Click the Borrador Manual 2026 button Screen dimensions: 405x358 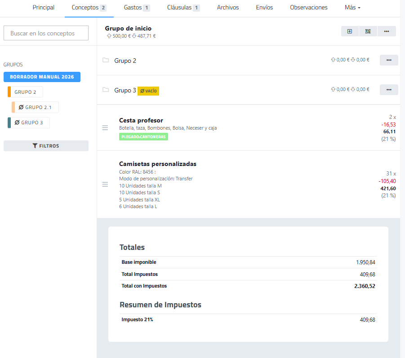[x=42, y=77]
